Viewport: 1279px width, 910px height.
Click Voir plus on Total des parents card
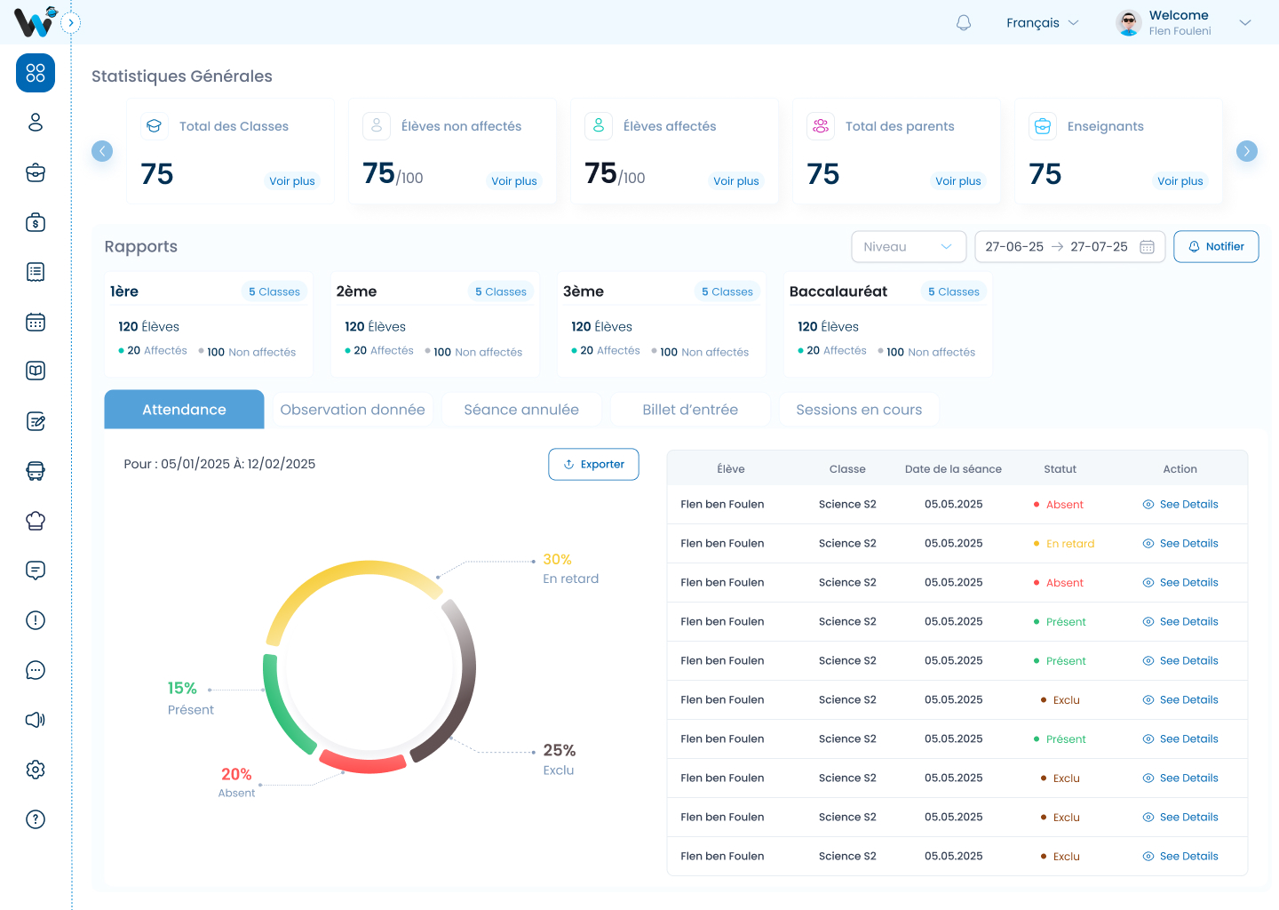(958, 181)
